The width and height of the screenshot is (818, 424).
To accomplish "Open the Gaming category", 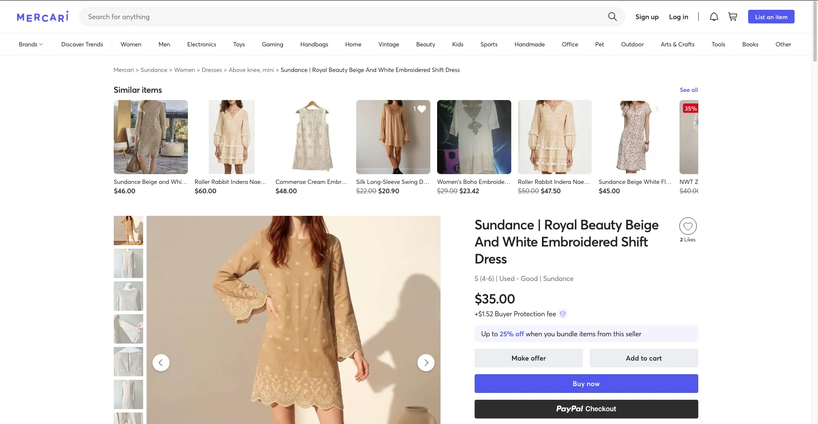I will click(x=273, y=44).
